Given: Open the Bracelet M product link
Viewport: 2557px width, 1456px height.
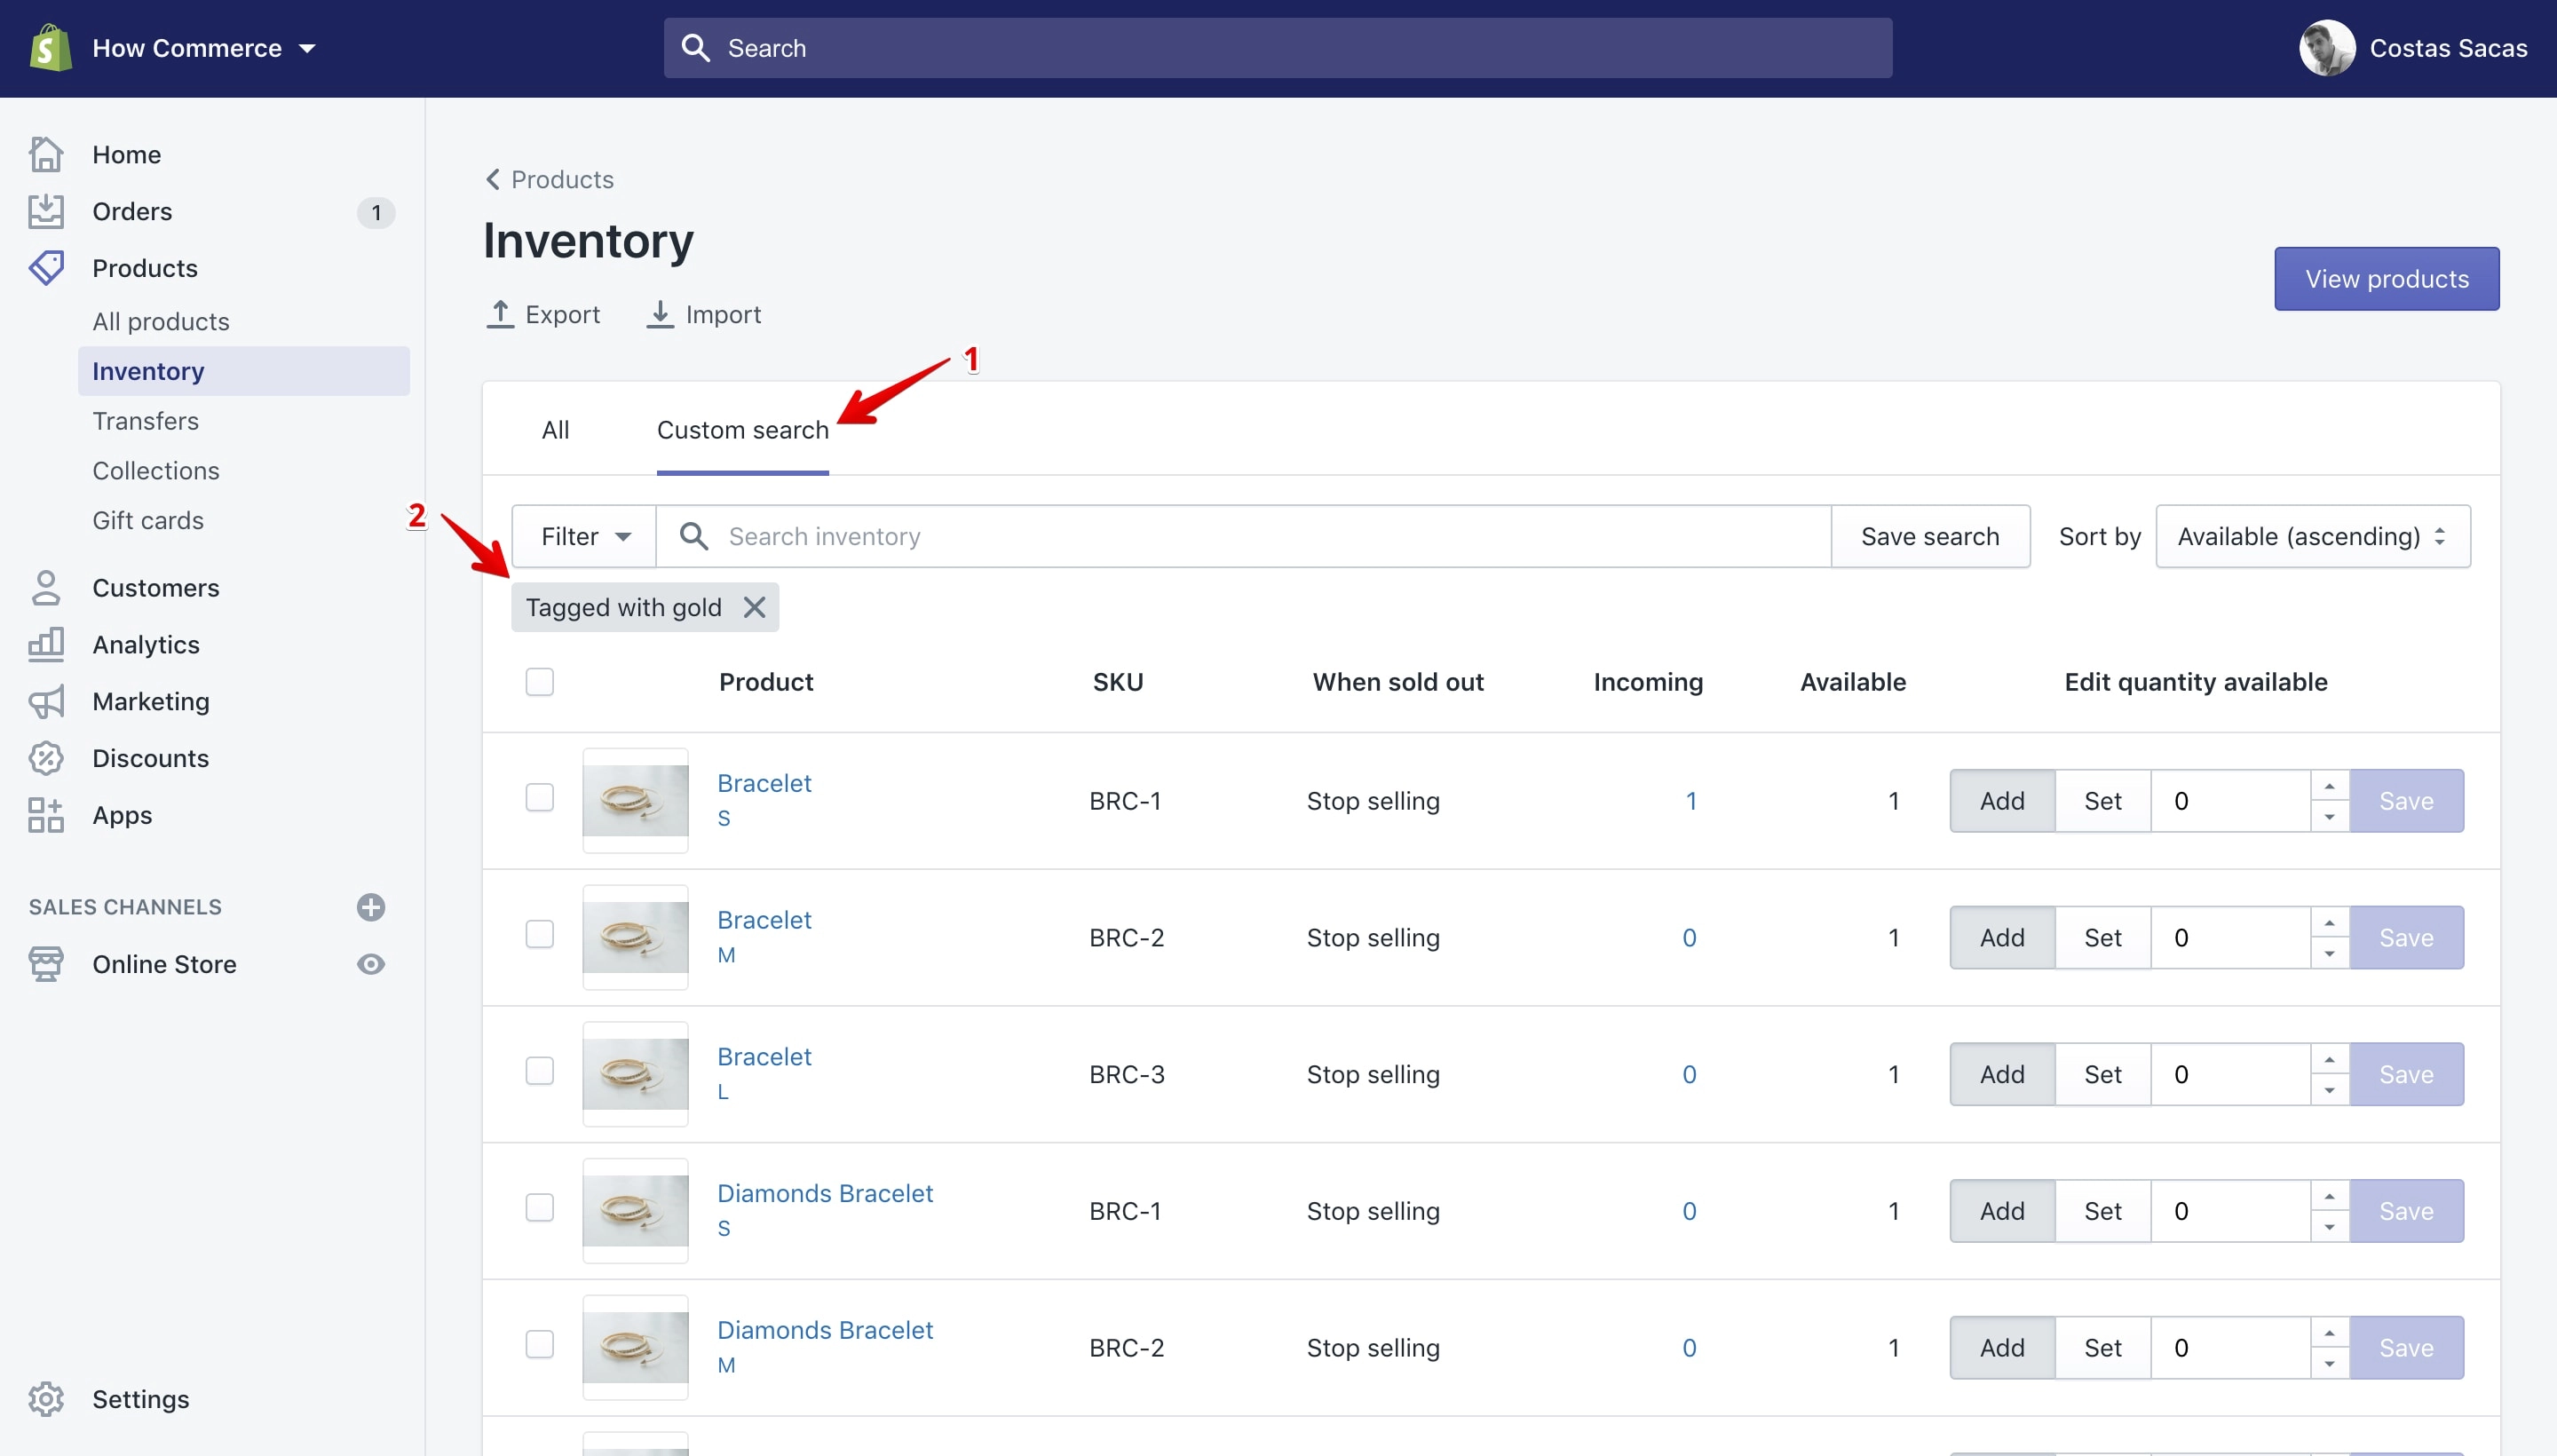Looking at the screenshot, I should point(764,920).
